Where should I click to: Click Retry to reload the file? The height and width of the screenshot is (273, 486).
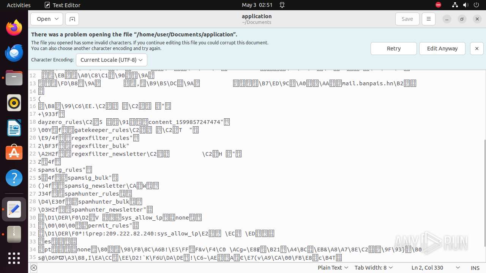click(394, 49)
